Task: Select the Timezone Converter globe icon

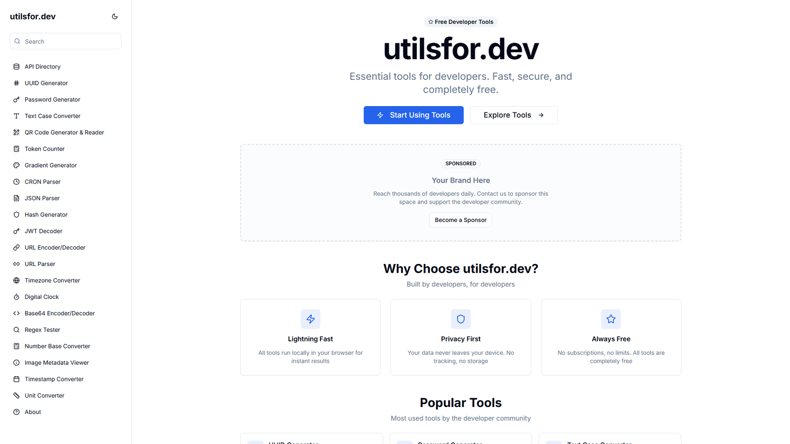Action: pos(17,280)
